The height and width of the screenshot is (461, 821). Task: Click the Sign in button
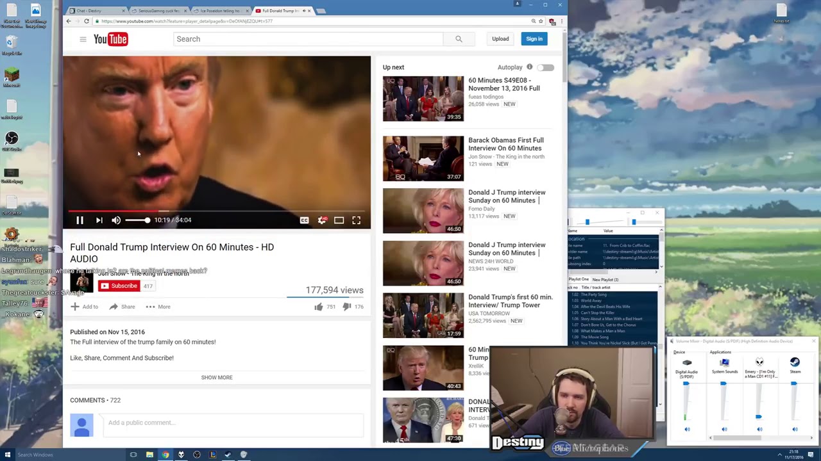534,39
